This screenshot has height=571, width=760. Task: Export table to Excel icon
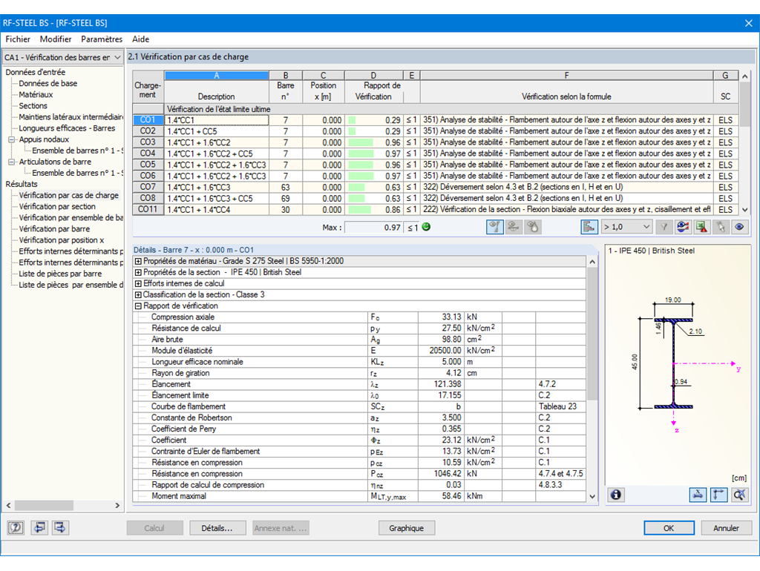coord(701,227)
